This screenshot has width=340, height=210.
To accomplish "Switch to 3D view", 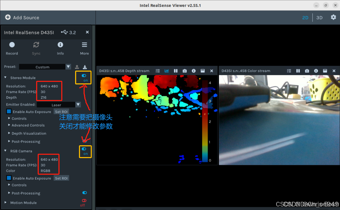I will click(319, 18).
